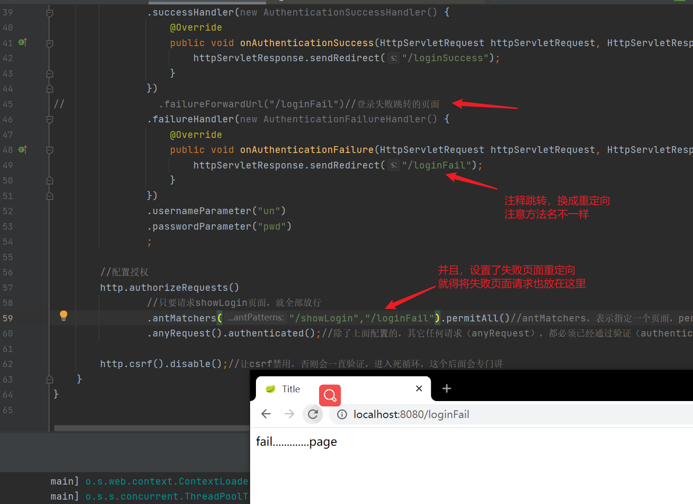The height and width of the screenshot is (504, 693).
Task: Click the fold end arrow near line 63
Action: tap(49, 379)
